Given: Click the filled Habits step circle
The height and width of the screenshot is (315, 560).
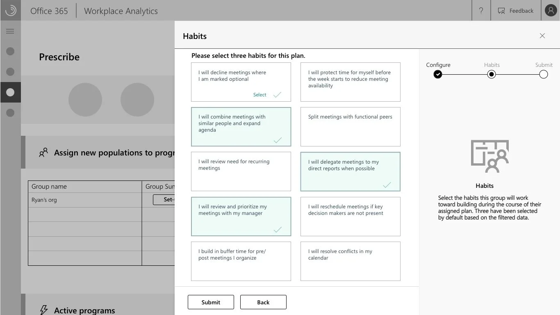Looking at the screenshot, I should (x=492, y=74).
